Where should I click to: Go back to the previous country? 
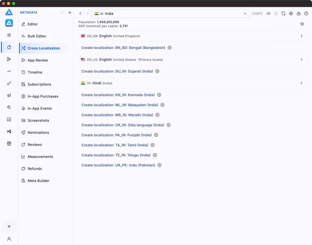click(x=80, y=13)
